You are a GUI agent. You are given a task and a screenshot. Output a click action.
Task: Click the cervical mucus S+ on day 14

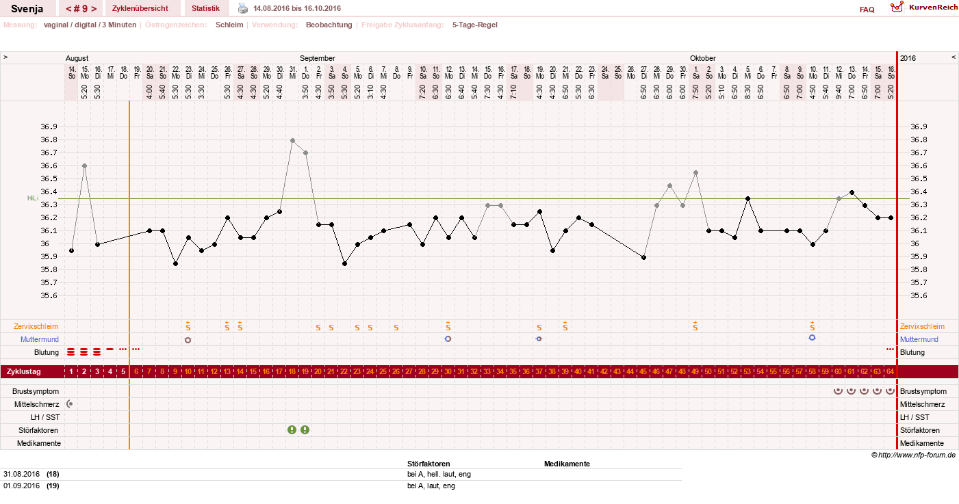(240, 326)
